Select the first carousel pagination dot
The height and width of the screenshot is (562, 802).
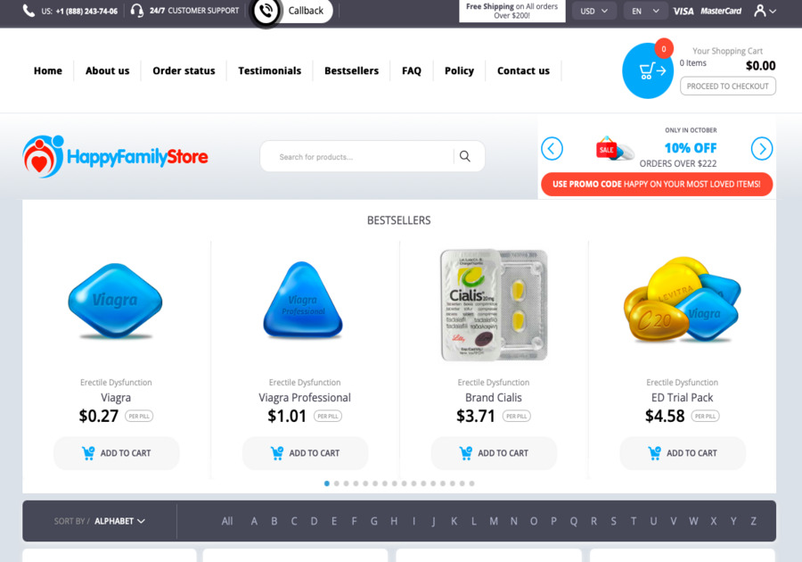tap(327, 483)
